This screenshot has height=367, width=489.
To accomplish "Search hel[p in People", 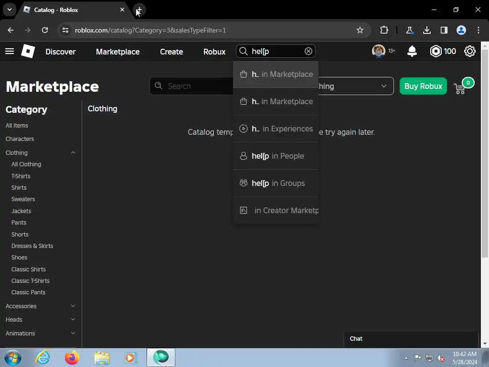I will (x=276, y=156).
